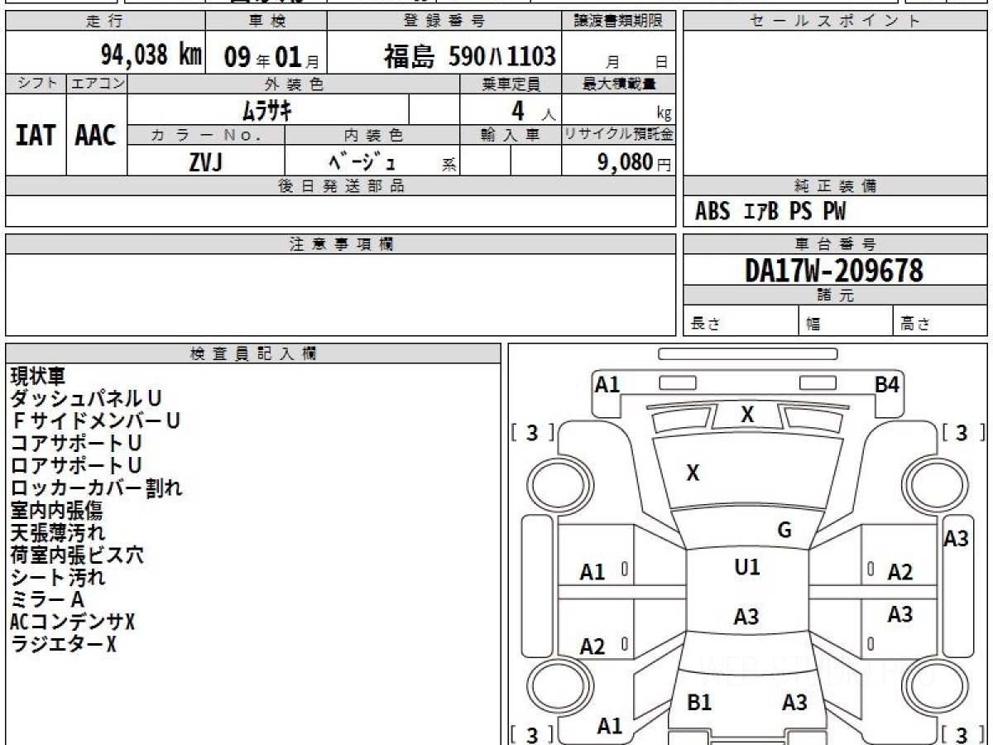Select the ZVJ color code
Viewport: 993px width, 745px height.
[205, 162]
